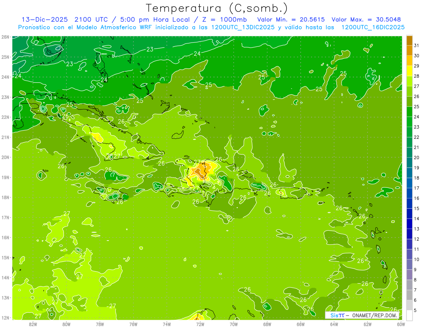Click the "66W" longitude axis label

point(301,324)
